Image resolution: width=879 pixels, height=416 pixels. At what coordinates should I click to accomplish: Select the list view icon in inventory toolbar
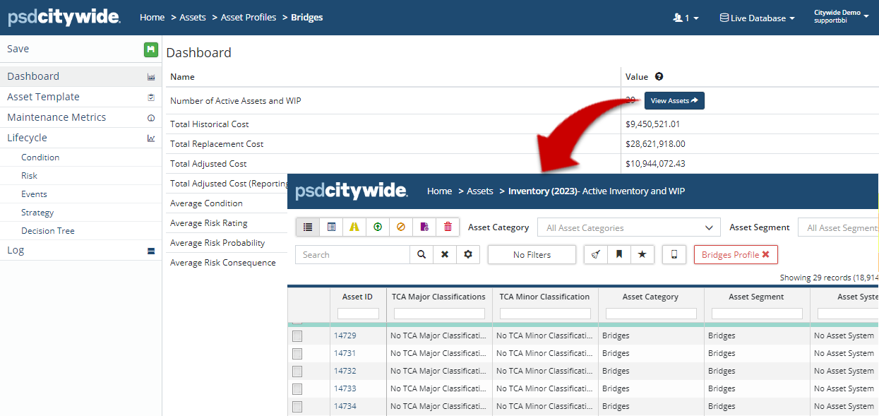point(308,227)
